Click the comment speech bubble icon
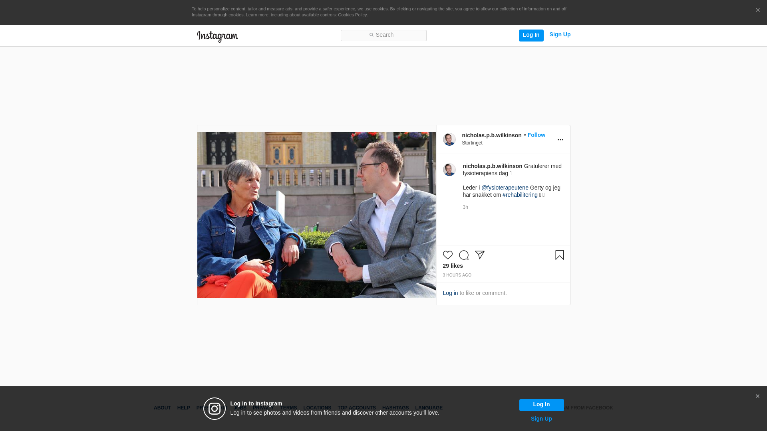This screenshot has width=767, height=431. [x=463, y=255]
